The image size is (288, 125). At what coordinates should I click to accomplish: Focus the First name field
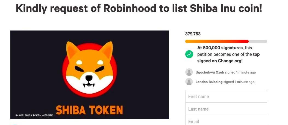[x=226, y=96]
